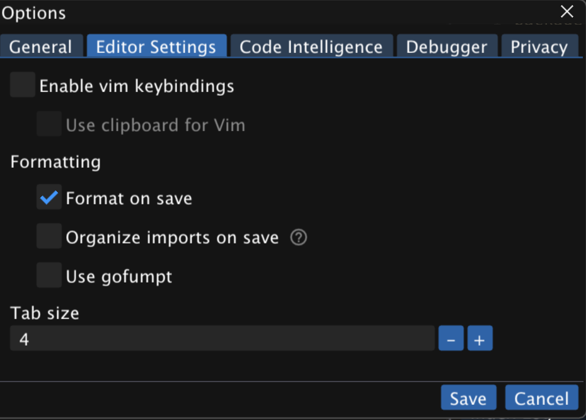This screenshot has height=420, width=586.
Task: Tick the Use gofumpt checkbox
Action: coord(49,276)
